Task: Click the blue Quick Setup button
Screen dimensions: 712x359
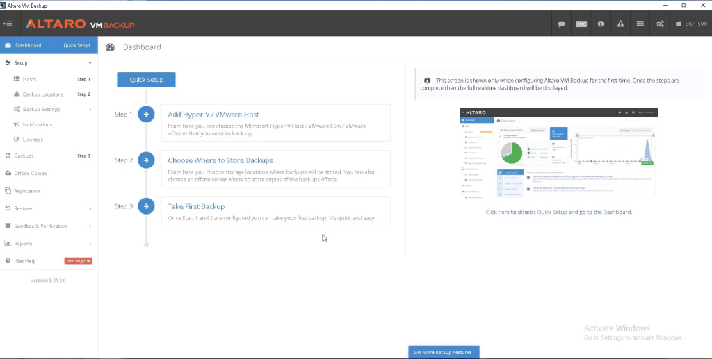Action: pyautogui.click(x=146, y=80)
